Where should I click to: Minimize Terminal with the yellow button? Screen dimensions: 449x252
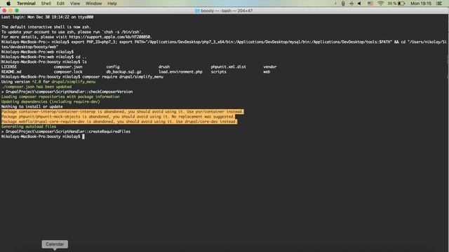pyautogui.click(x=11, y=11)
